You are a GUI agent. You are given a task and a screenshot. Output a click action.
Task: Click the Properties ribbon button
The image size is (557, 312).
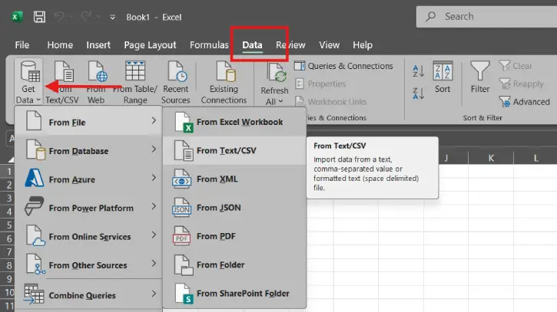coord(320,84)
